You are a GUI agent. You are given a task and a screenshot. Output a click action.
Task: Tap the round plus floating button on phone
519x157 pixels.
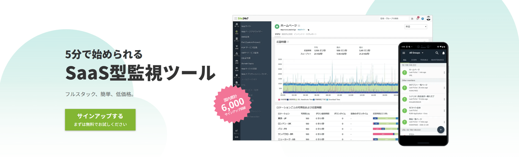440,130
